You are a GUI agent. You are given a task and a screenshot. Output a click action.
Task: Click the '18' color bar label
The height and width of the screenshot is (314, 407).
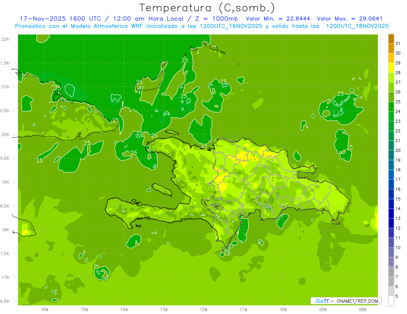(x=398, y=170)
